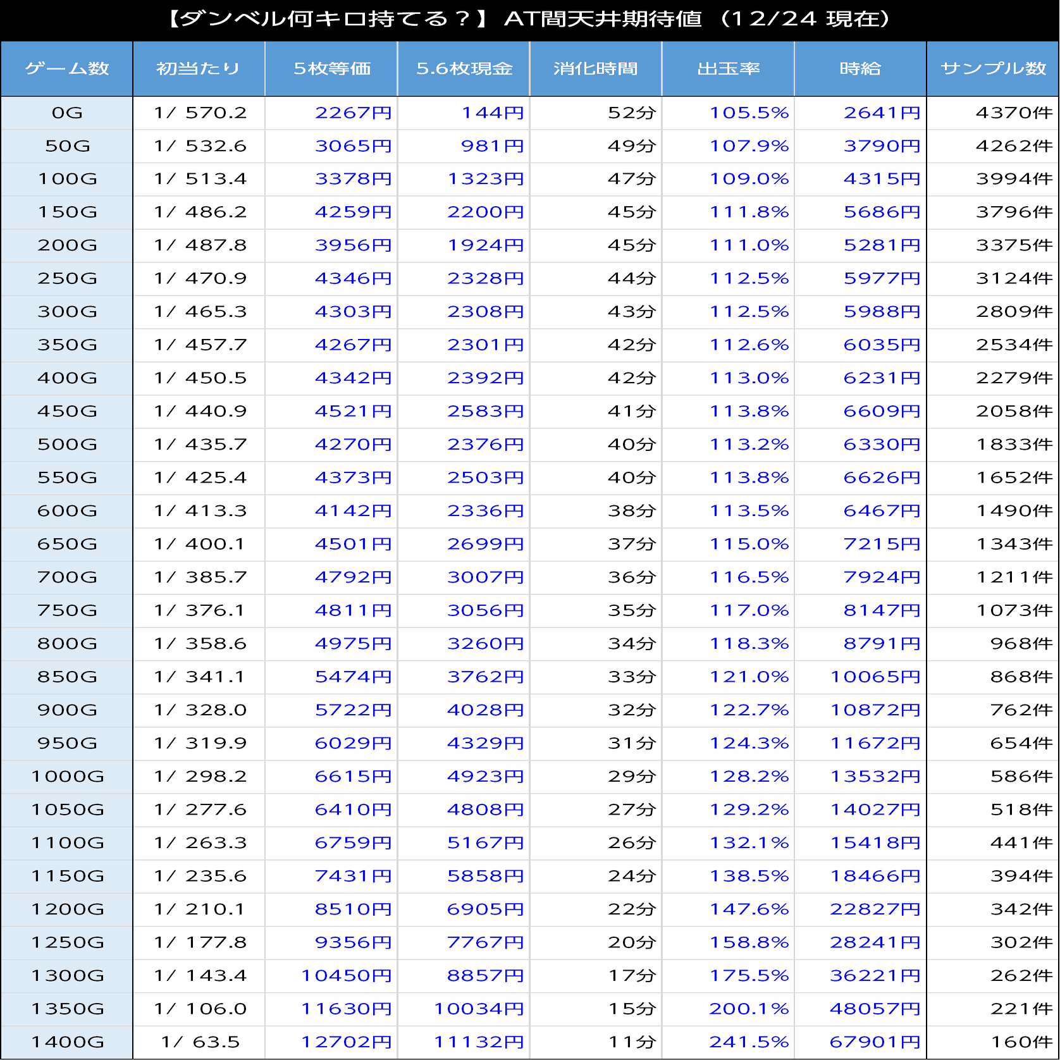
Task: Click the value 11630円
Action: pyautogui.click(x=347, y=1009)
